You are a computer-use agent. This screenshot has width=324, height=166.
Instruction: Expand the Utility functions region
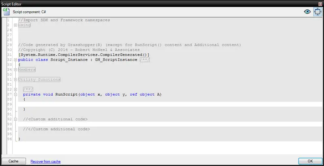(15, 80)
